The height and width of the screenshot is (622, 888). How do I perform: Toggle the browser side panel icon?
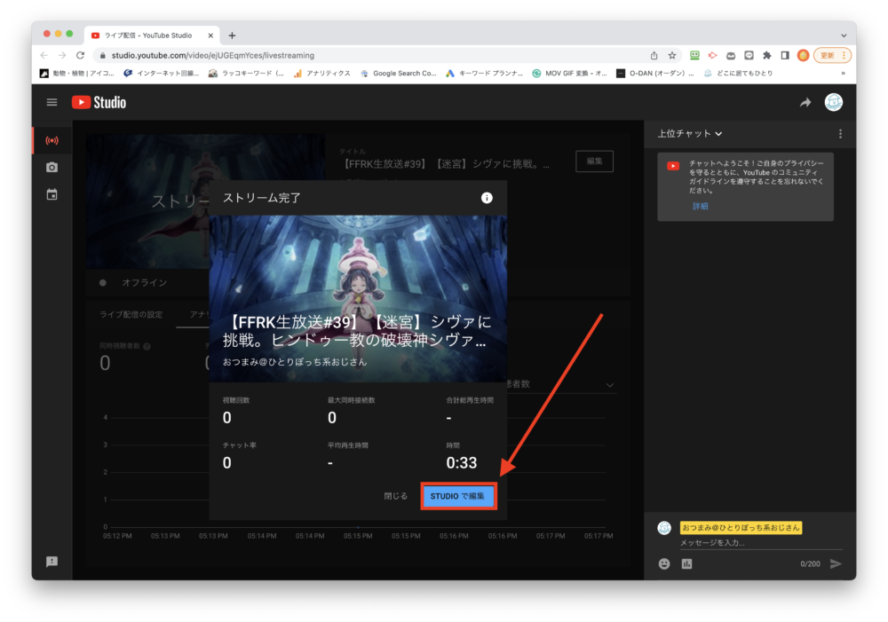click(785, 56)
